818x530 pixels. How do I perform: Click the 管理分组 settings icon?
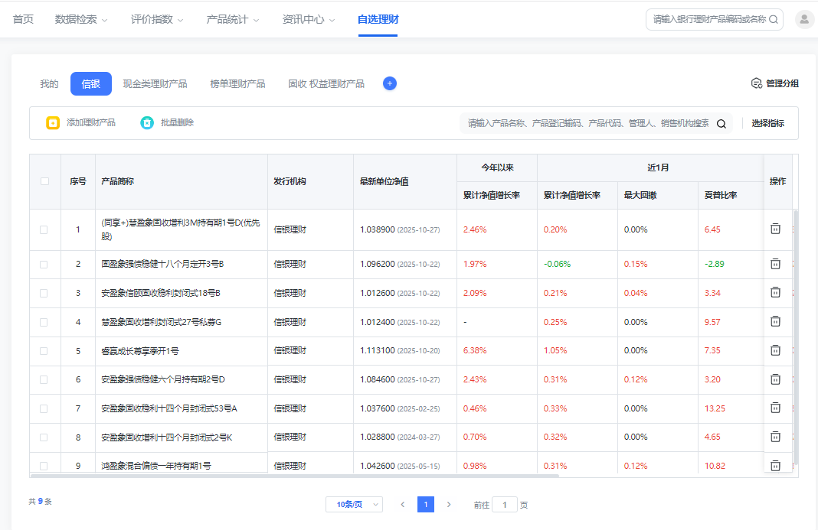tap(756, 83)
